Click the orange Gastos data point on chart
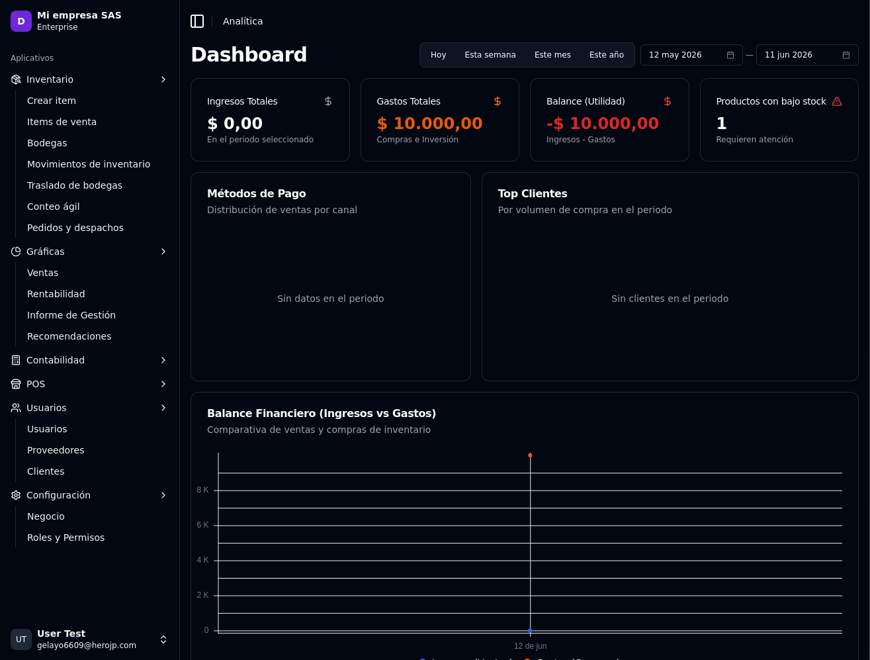The image size is (870, 660). pyautogui.click(x=530, y=455)
